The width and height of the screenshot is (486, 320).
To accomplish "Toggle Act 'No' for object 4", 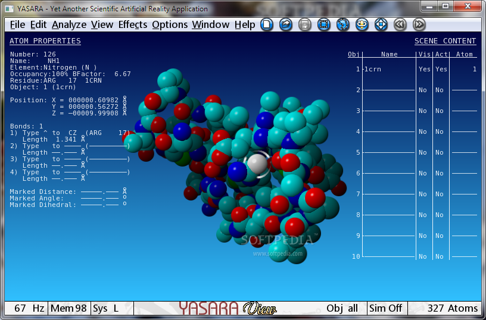I will coord(439,131).
